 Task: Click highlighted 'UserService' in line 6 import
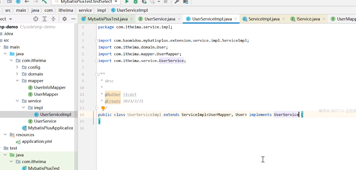point(172,61)
